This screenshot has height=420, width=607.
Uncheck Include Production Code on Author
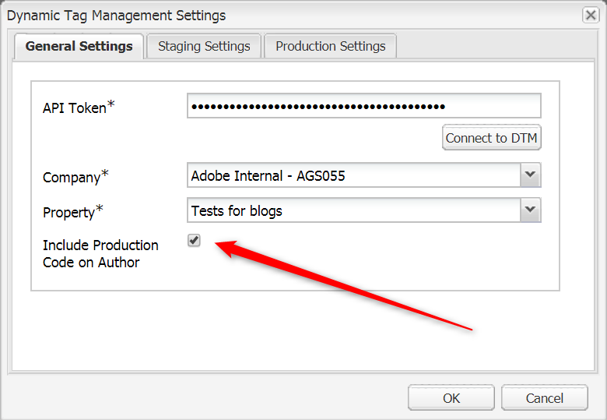194,241
